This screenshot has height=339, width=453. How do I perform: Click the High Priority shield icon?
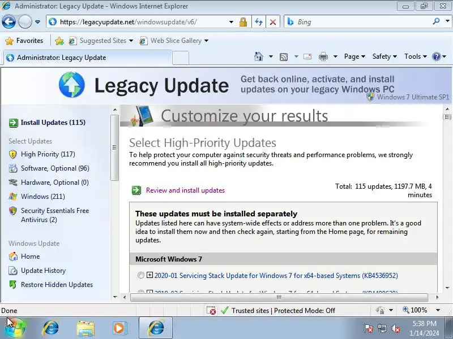point(12,154)
